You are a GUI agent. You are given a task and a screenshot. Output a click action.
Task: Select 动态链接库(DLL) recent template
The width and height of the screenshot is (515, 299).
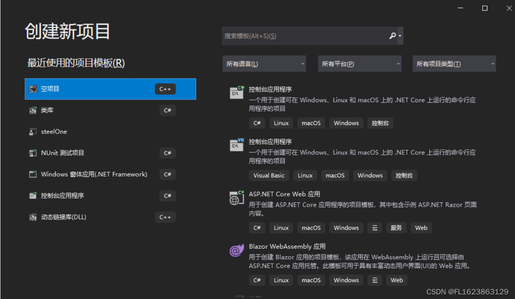[111, 217]
